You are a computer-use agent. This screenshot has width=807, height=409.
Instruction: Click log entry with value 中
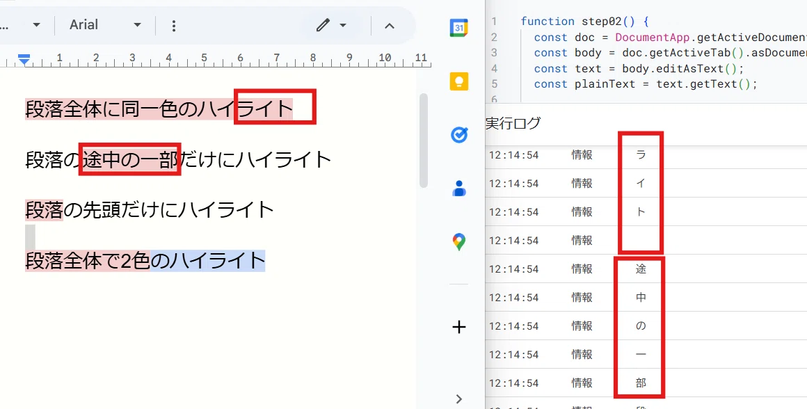646,298
